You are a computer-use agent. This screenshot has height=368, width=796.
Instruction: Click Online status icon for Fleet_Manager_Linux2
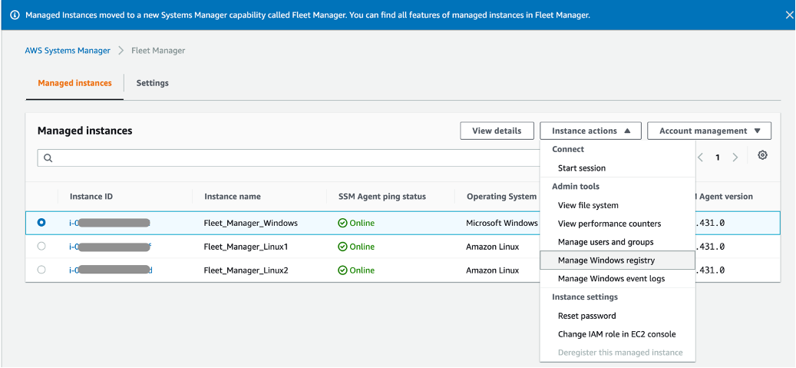342,270
